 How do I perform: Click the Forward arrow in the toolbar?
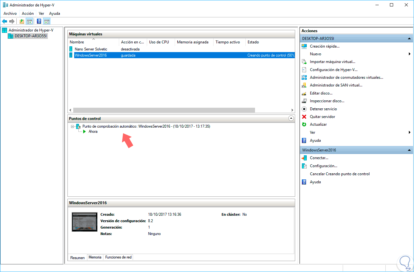12,21
